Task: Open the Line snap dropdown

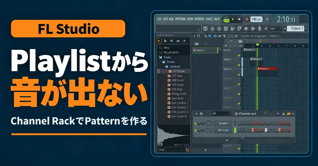Action: coord(275,28)
